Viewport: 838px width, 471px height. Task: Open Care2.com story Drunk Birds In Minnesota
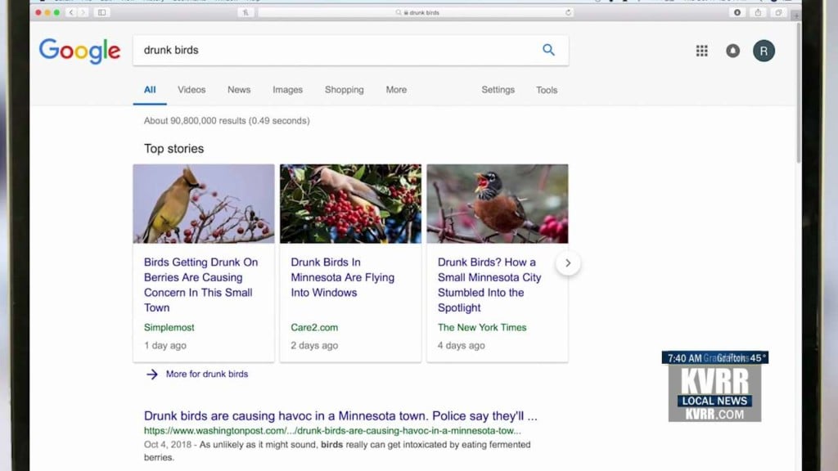[x=343, y=277]
